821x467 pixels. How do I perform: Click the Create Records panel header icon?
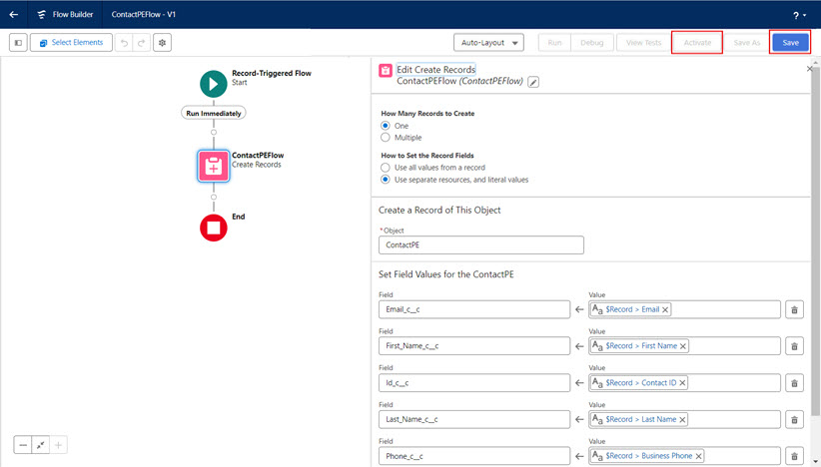pyautogui.click(x=386, y=71)
